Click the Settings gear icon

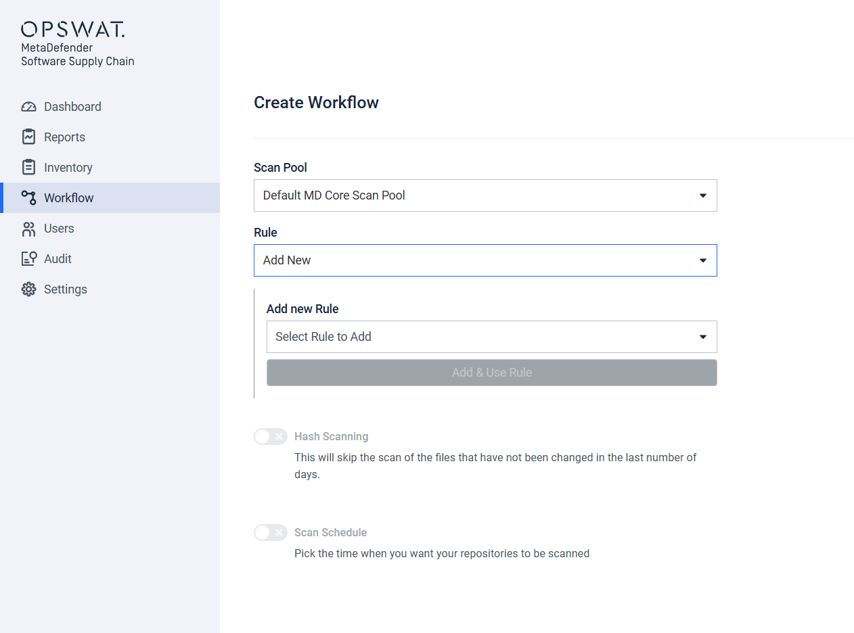(x=28, y=289)
